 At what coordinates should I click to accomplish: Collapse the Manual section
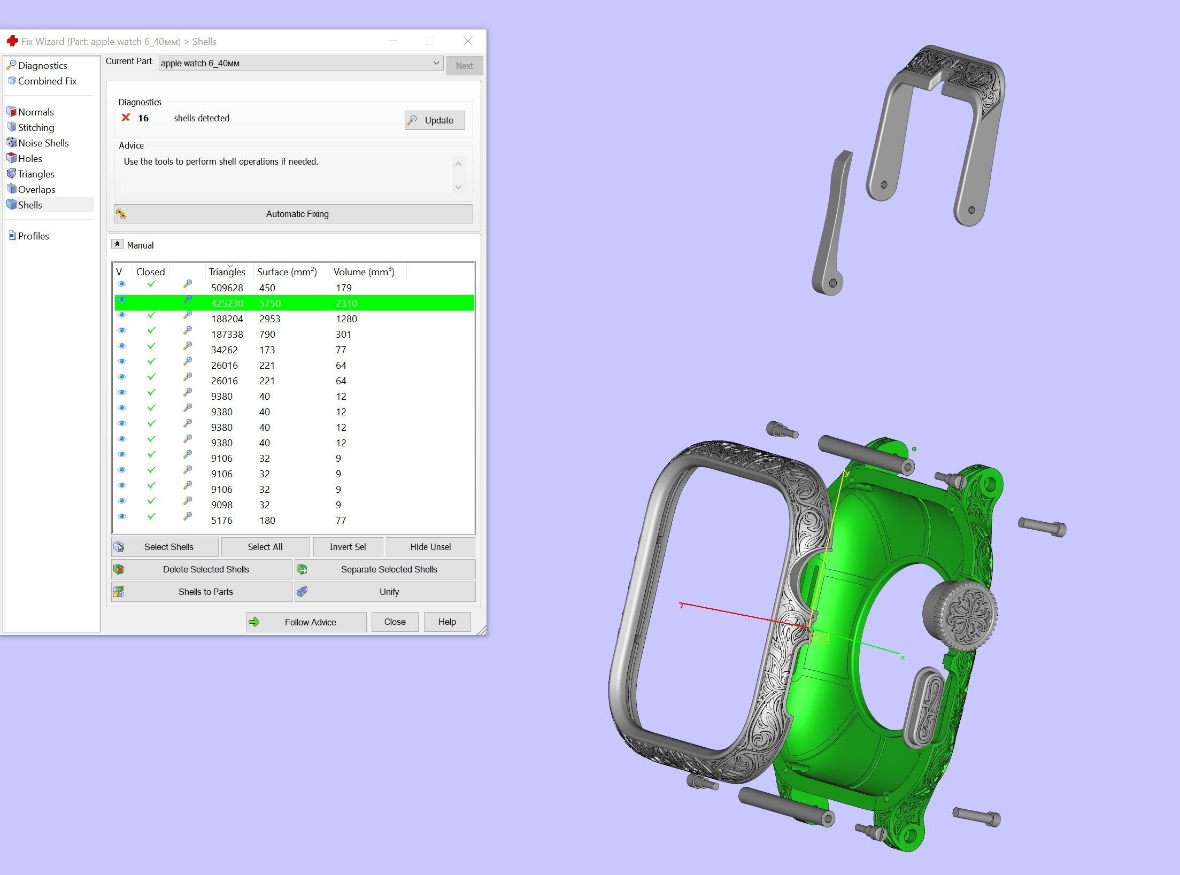tap(118, 244)
